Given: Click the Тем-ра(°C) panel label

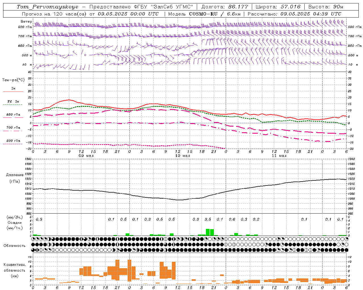Looking at the screenshot, I should tap(13, 80).
